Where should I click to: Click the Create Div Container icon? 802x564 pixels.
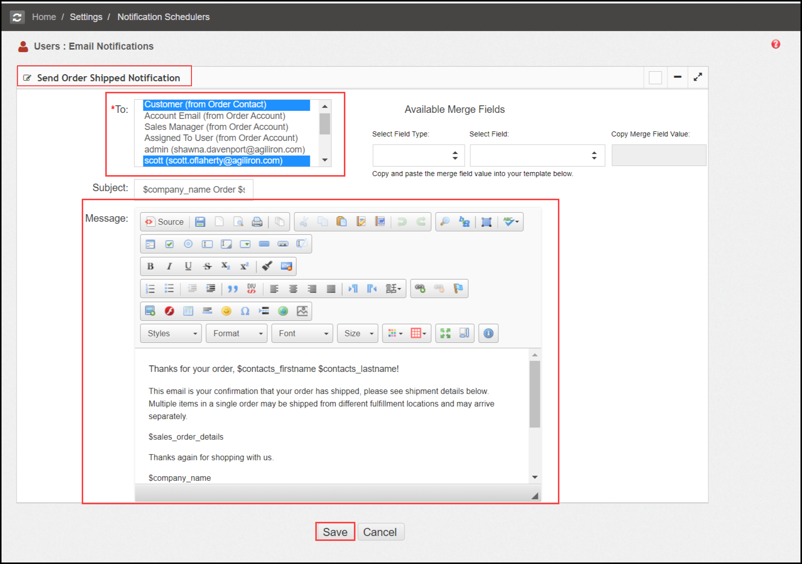[252, 289]
